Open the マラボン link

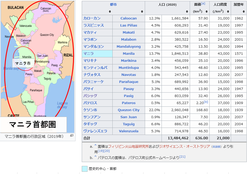click(x=90, y=40)
